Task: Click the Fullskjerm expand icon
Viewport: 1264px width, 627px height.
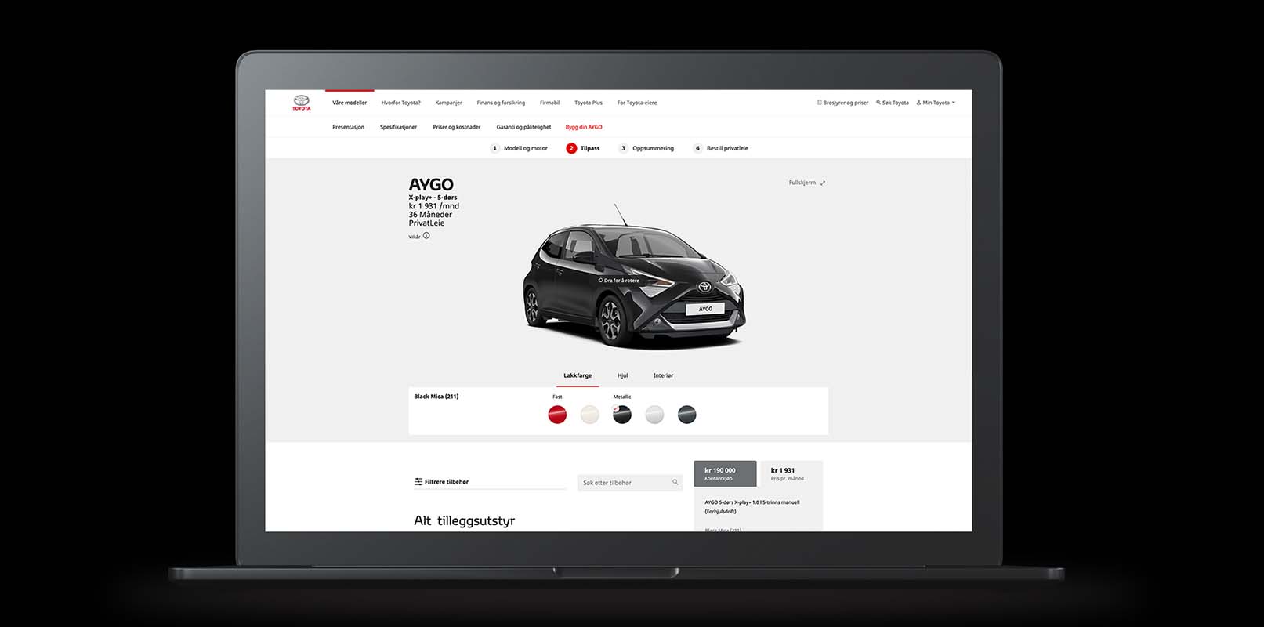Action: [822, 183]
